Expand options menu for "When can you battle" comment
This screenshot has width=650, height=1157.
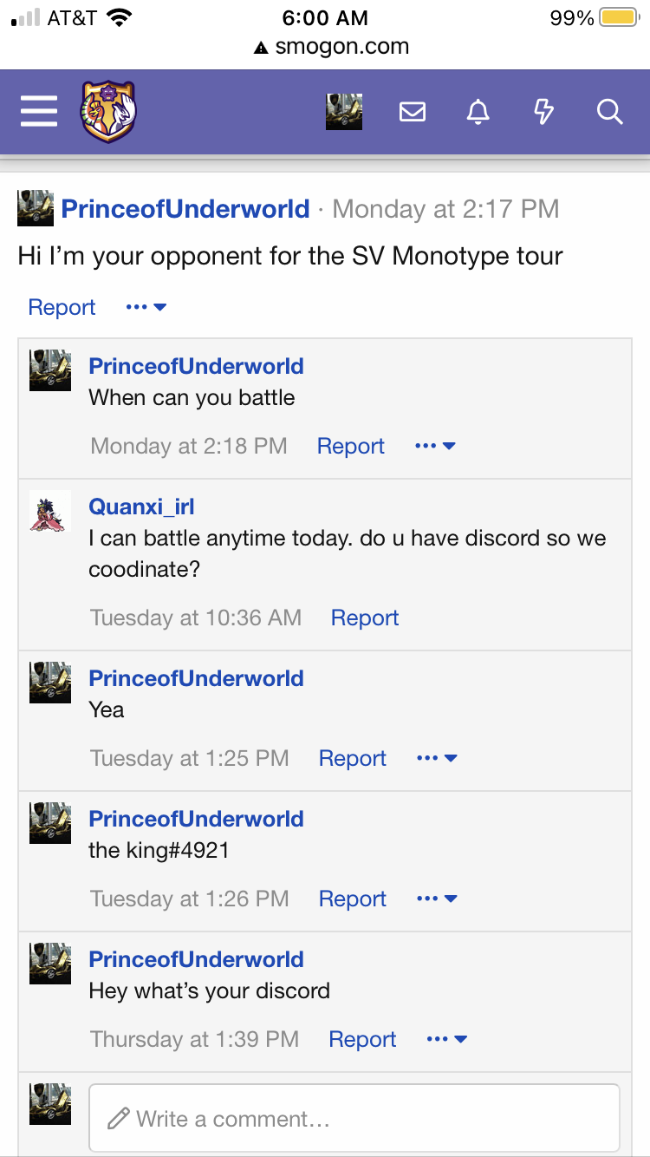click(435, 447)
